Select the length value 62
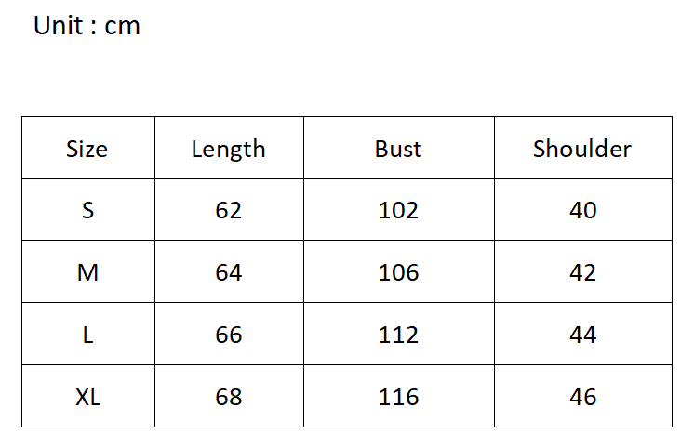This screenshot has width=694, height=447. (x=228, y=211)
